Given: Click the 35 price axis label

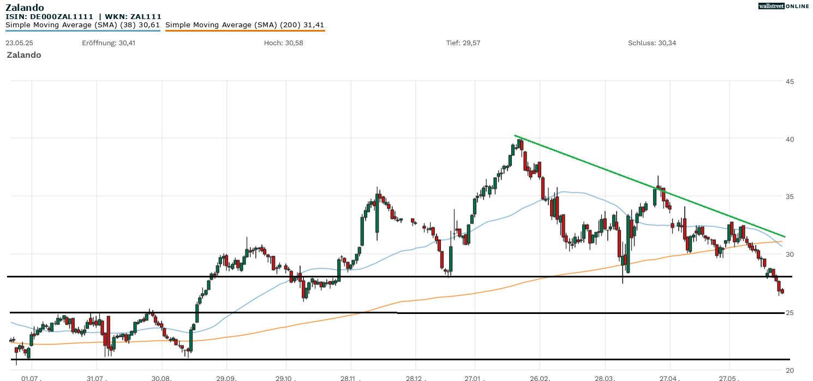Looking at the screenshot, I should [790, 197].
